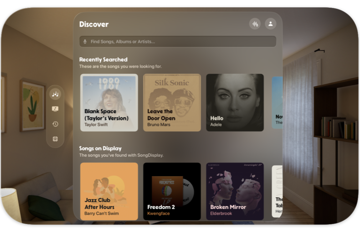Select Jazz Club After Hours
360x232 pixels.
[109, 191]
